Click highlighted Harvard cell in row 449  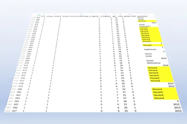tap(147, 21)
